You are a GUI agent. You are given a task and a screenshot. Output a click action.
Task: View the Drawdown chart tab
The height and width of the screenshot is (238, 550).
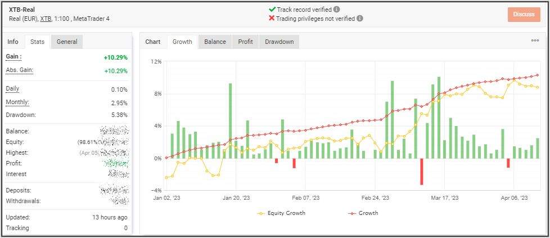tap(279, 42)
